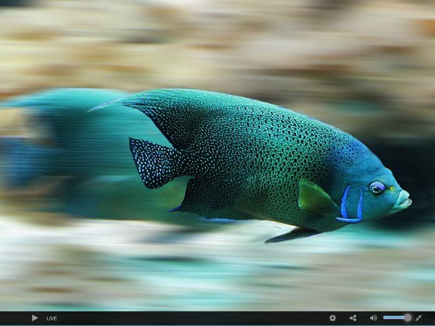This screenshot has width=435, height=326.
Task: Click the LIVE indicator label
Action: click(52, 318)
